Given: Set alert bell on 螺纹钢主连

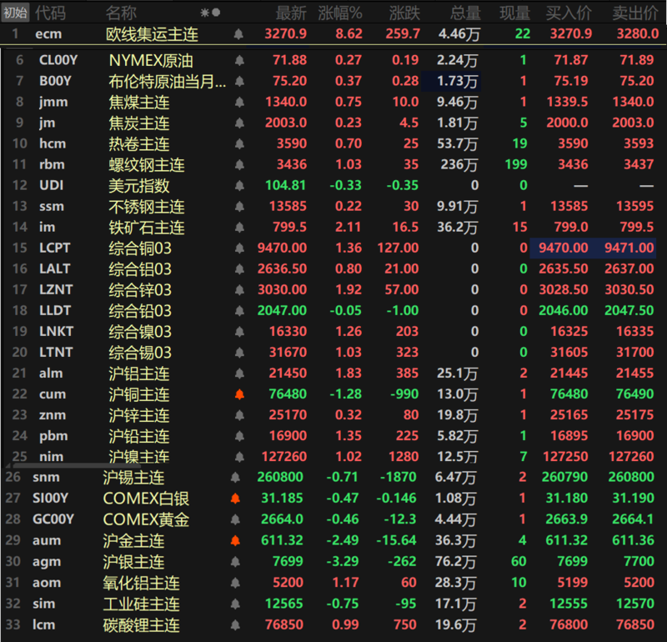Looking at the screenshot, I should [x=239, y=164].
